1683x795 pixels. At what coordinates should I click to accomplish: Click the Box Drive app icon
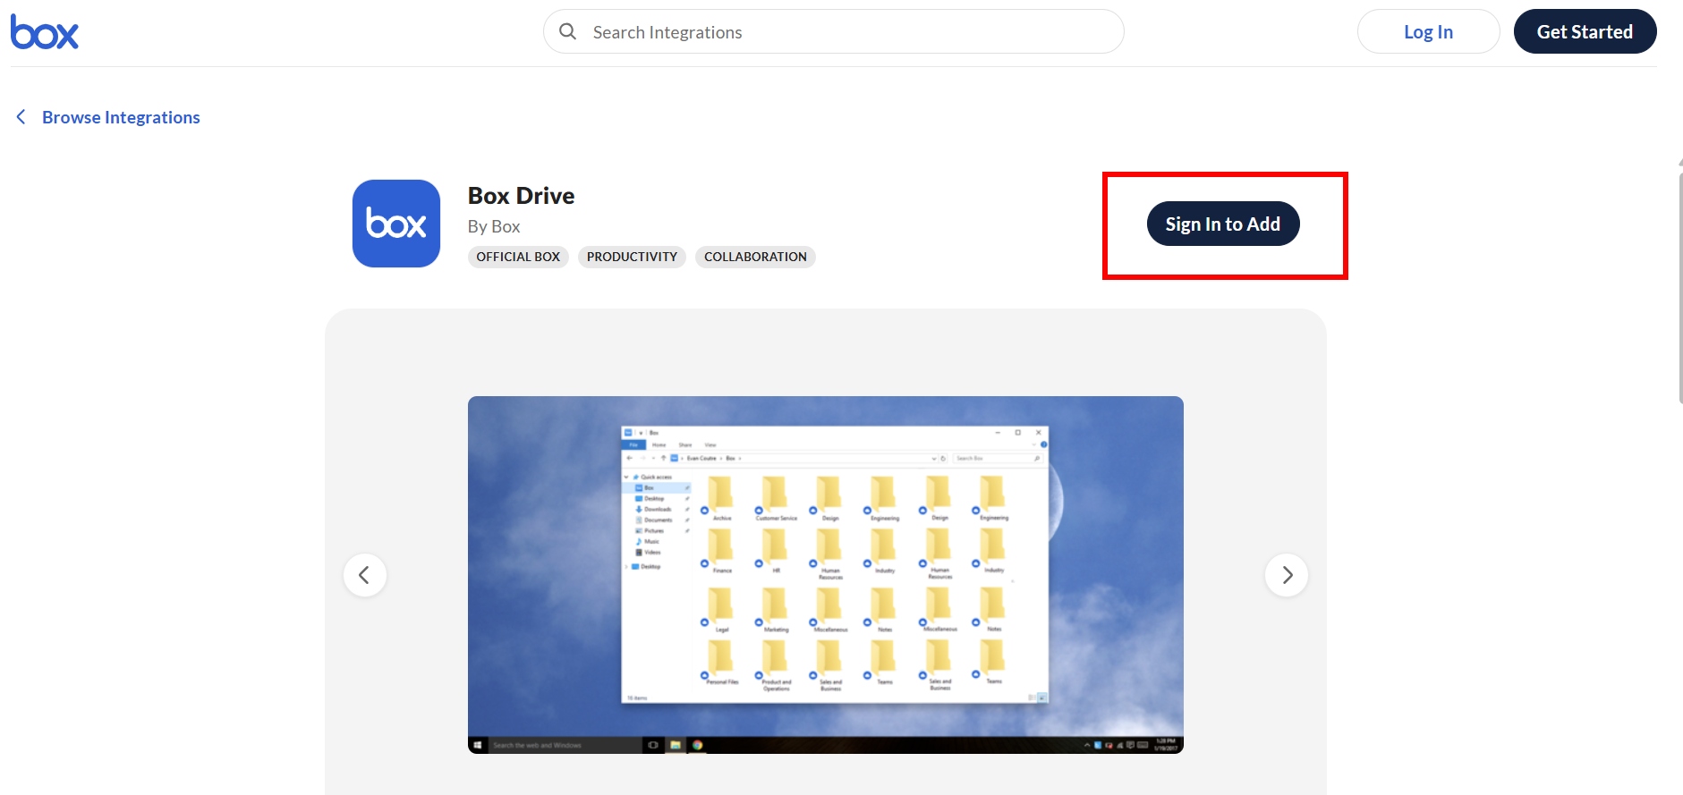[396, 224]
